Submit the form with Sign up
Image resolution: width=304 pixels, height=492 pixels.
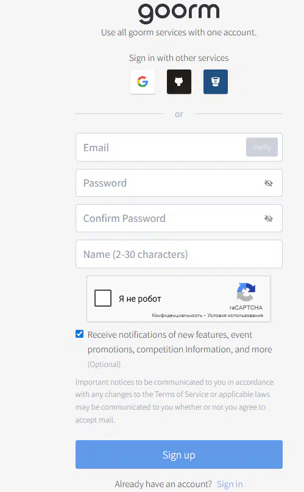179,455
